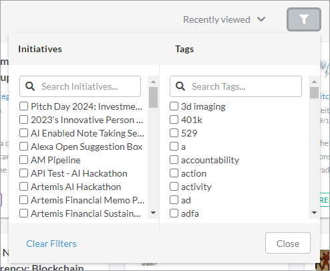
Task: Click the Initiatives list scrollbar thumb
Action: (153, 97)
